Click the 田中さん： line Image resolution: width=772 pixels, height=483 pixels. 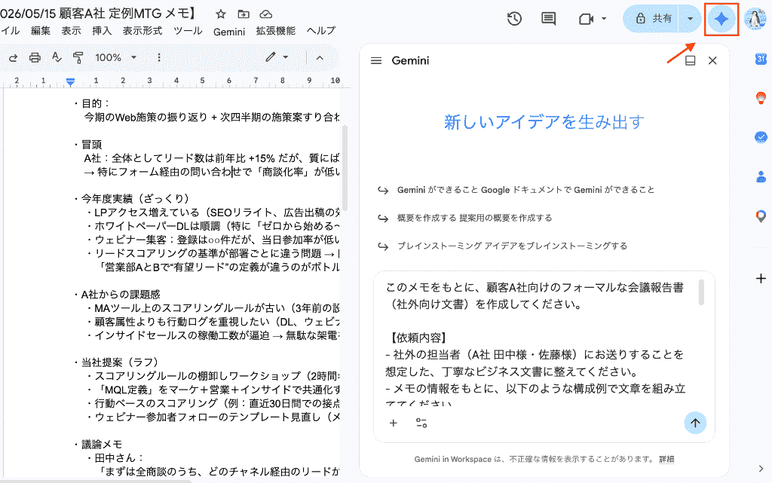click(118, 458)
